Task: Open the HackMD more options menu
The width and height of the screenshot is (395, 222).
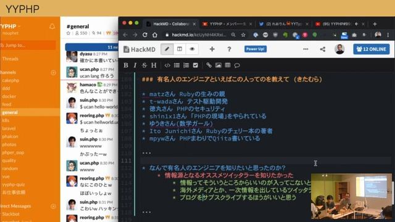Action: pos(306,49)
